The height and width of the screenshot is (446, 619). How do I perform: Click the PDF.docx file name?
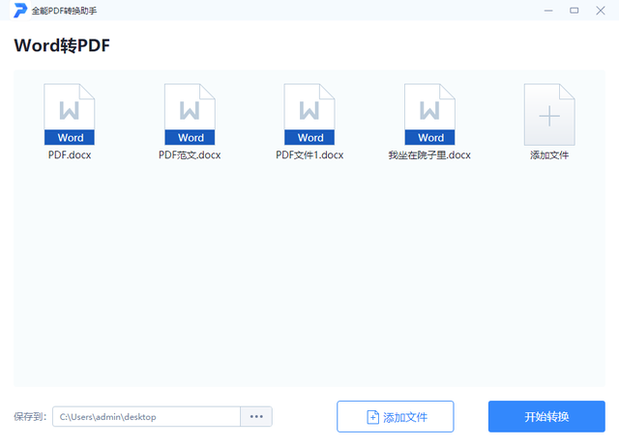click(70, 155)
